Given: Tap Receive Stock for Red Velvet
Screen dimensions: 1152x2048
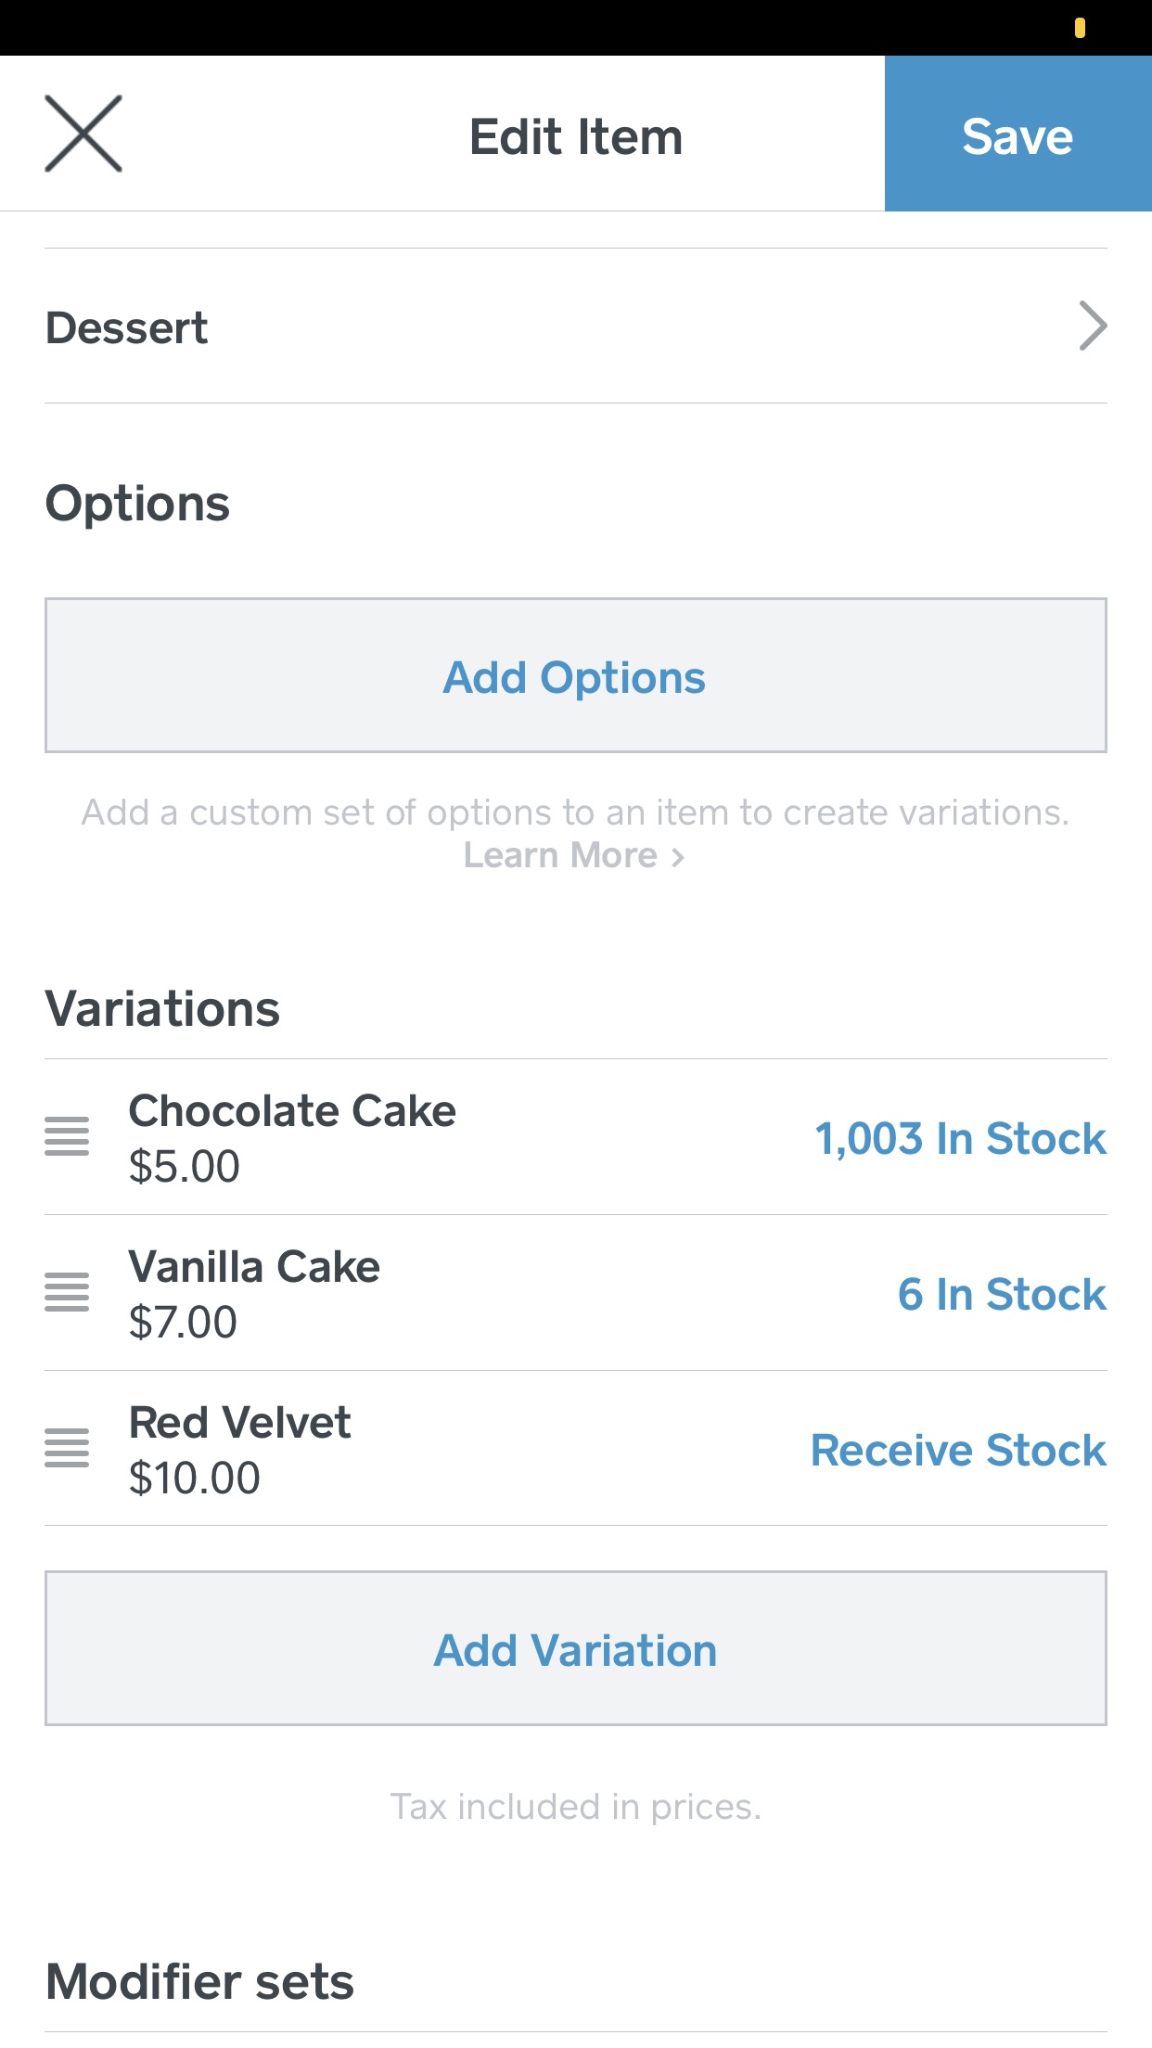Looking at the screenshot, I should [958, 1450].
